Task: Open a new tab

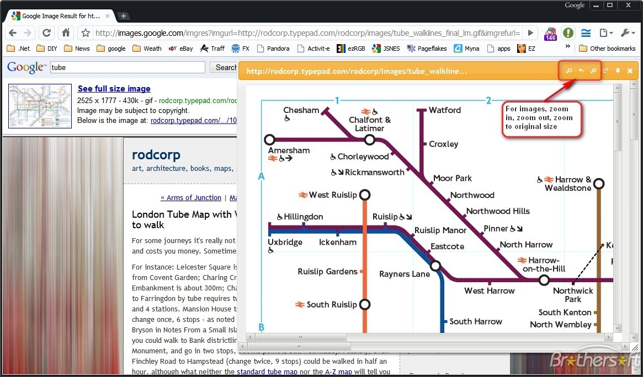Action: coord(124,16)
